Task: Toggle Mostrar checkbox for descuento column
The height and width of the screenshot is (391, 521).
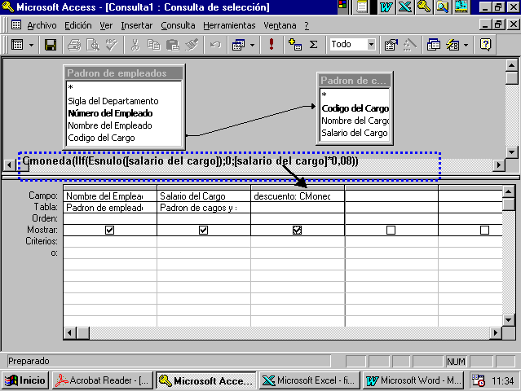Action: point(297,230)
